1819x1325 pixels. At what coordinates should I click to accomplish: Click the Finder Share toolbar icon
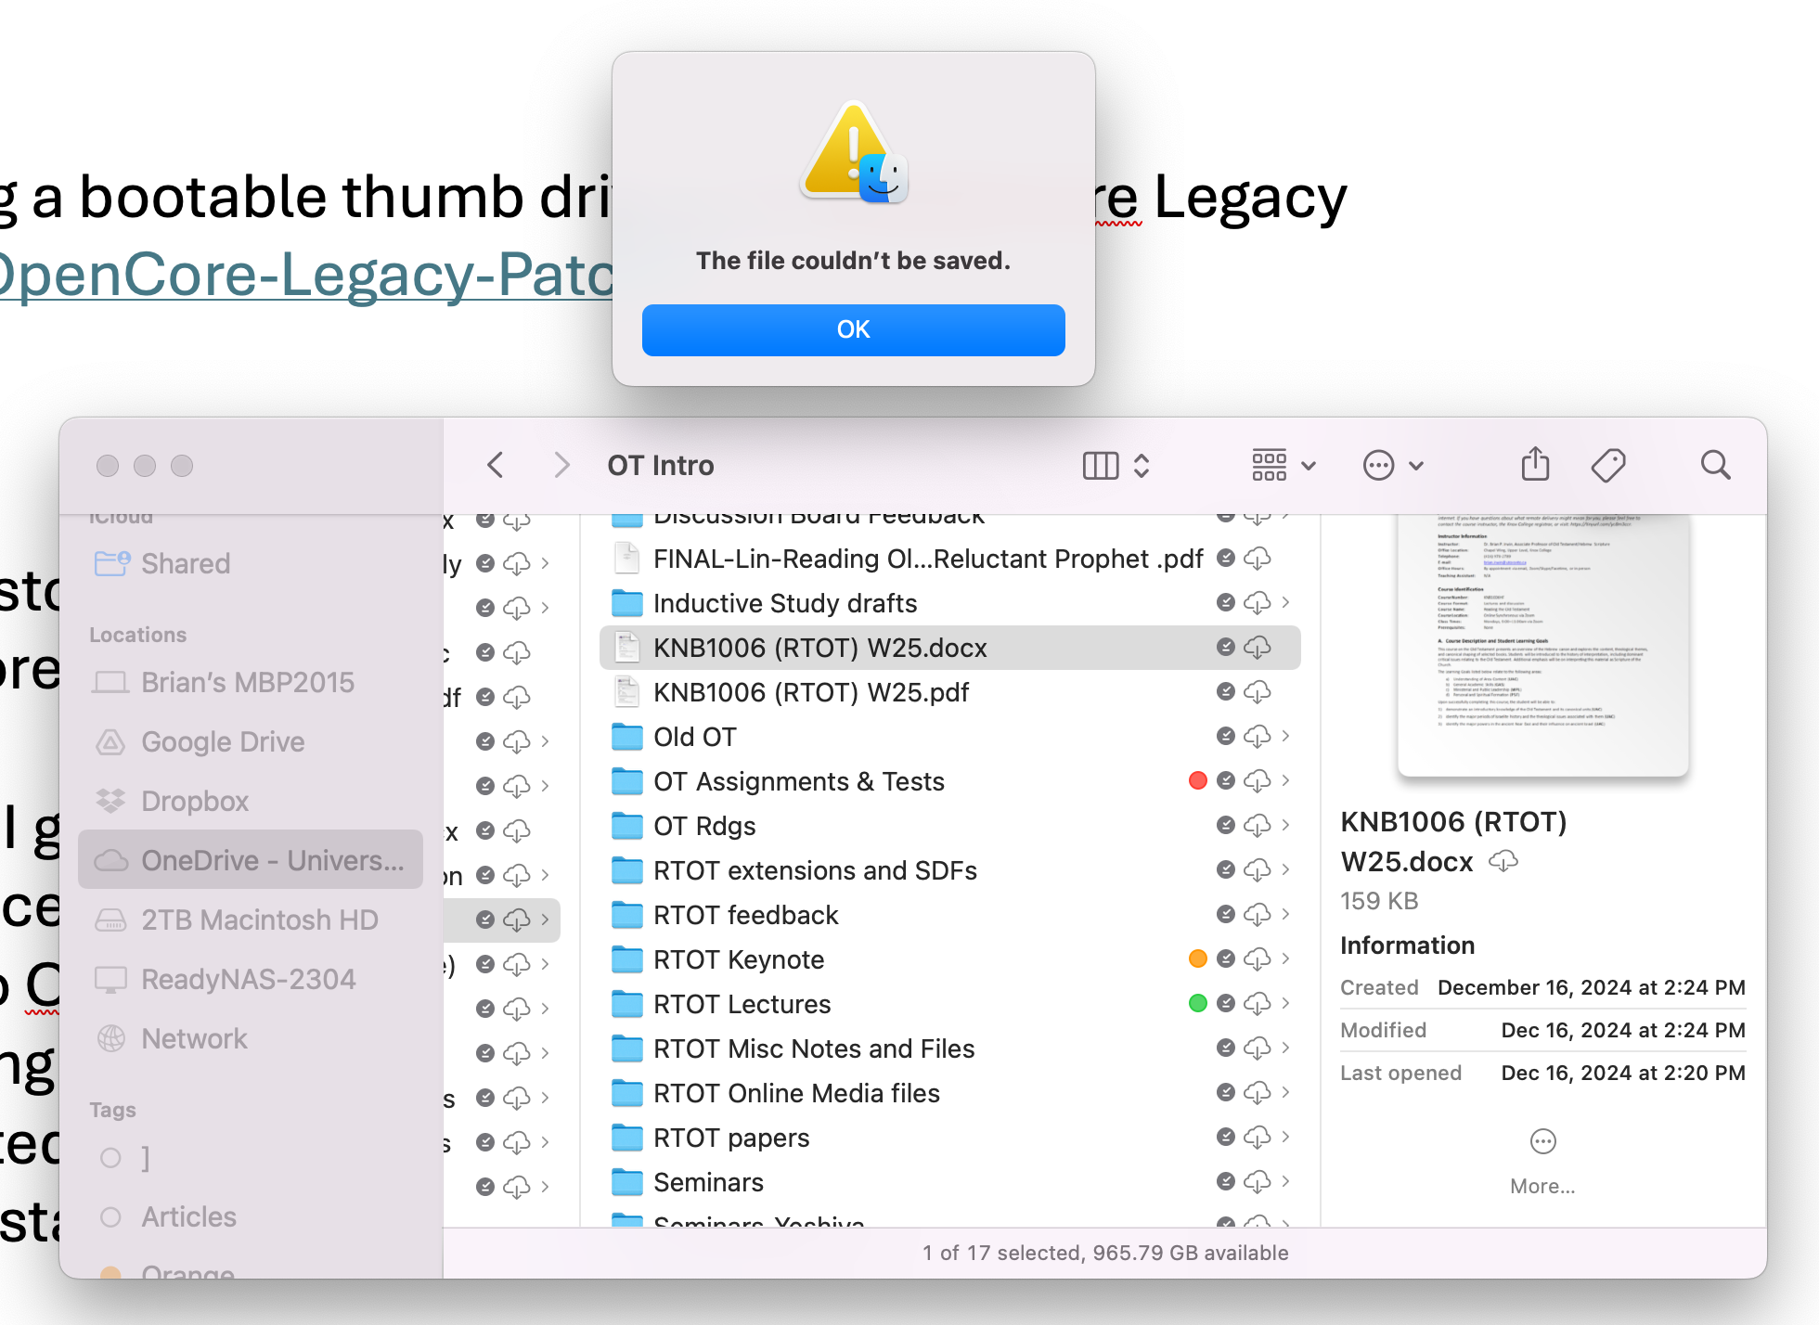(x=1535, y=465)
